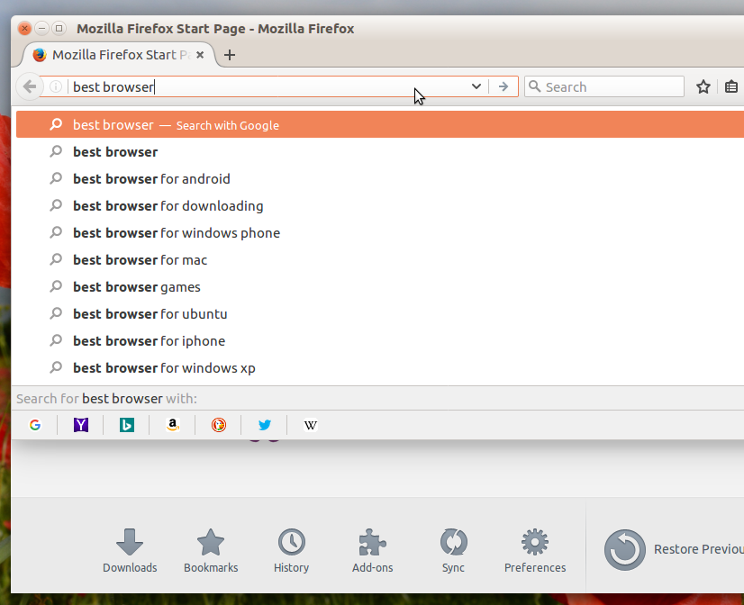Select suggestion 'best browser for downloading'
This screenshot has height=605, width=744.
[380, 206]
